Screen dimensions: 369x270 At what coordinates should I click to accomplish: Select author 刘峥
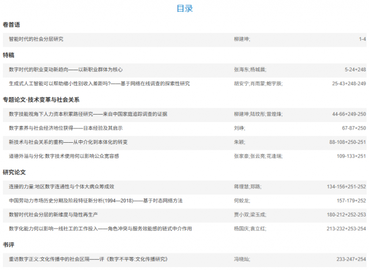tap(238, 128)
